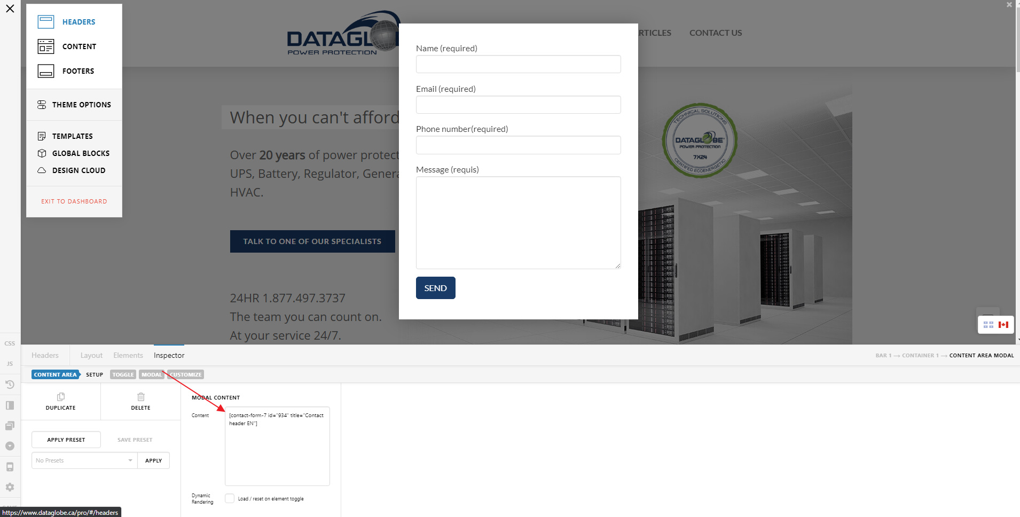Select Content Area Modal breadcrumb item

[x=982, y=355]
